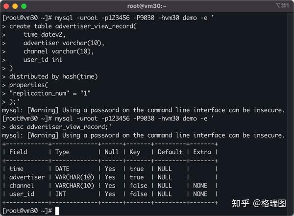
Task: Minimize the terminal using the yellow button
Action: [x=15, y=6]
